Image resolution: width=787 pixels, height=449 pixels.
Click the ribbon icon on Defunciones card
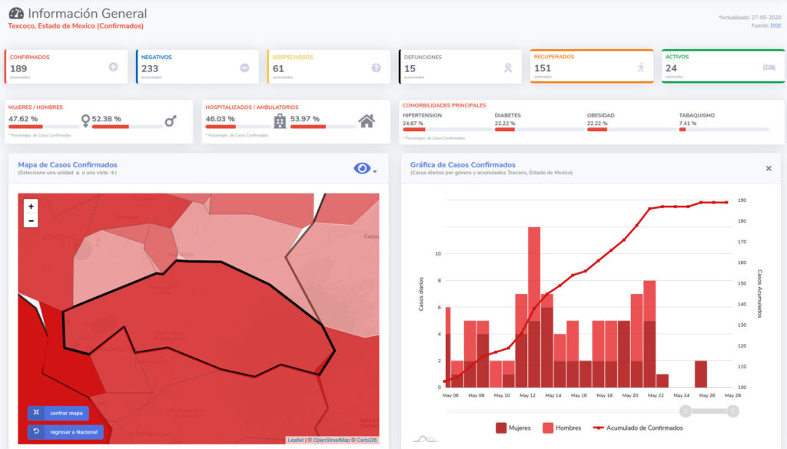coord(507,68)
